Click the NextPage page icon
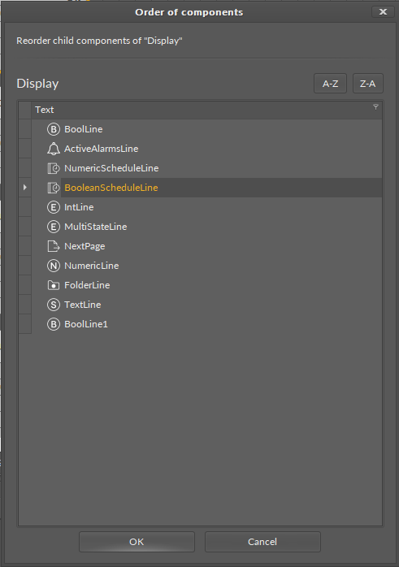The image size is (399, 567). 54,246
